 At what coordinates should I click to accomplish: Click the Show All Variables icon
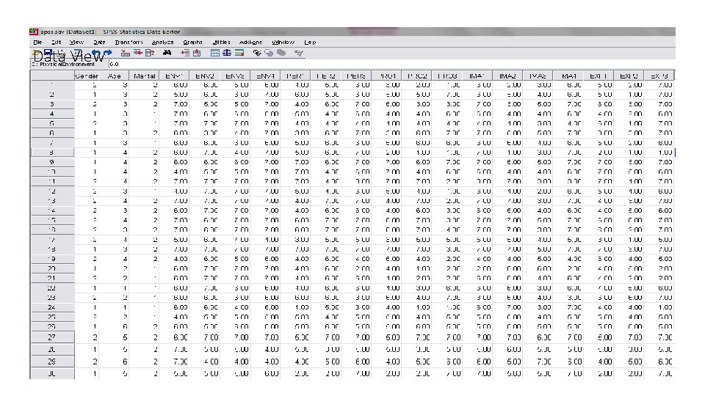point(281,53)
